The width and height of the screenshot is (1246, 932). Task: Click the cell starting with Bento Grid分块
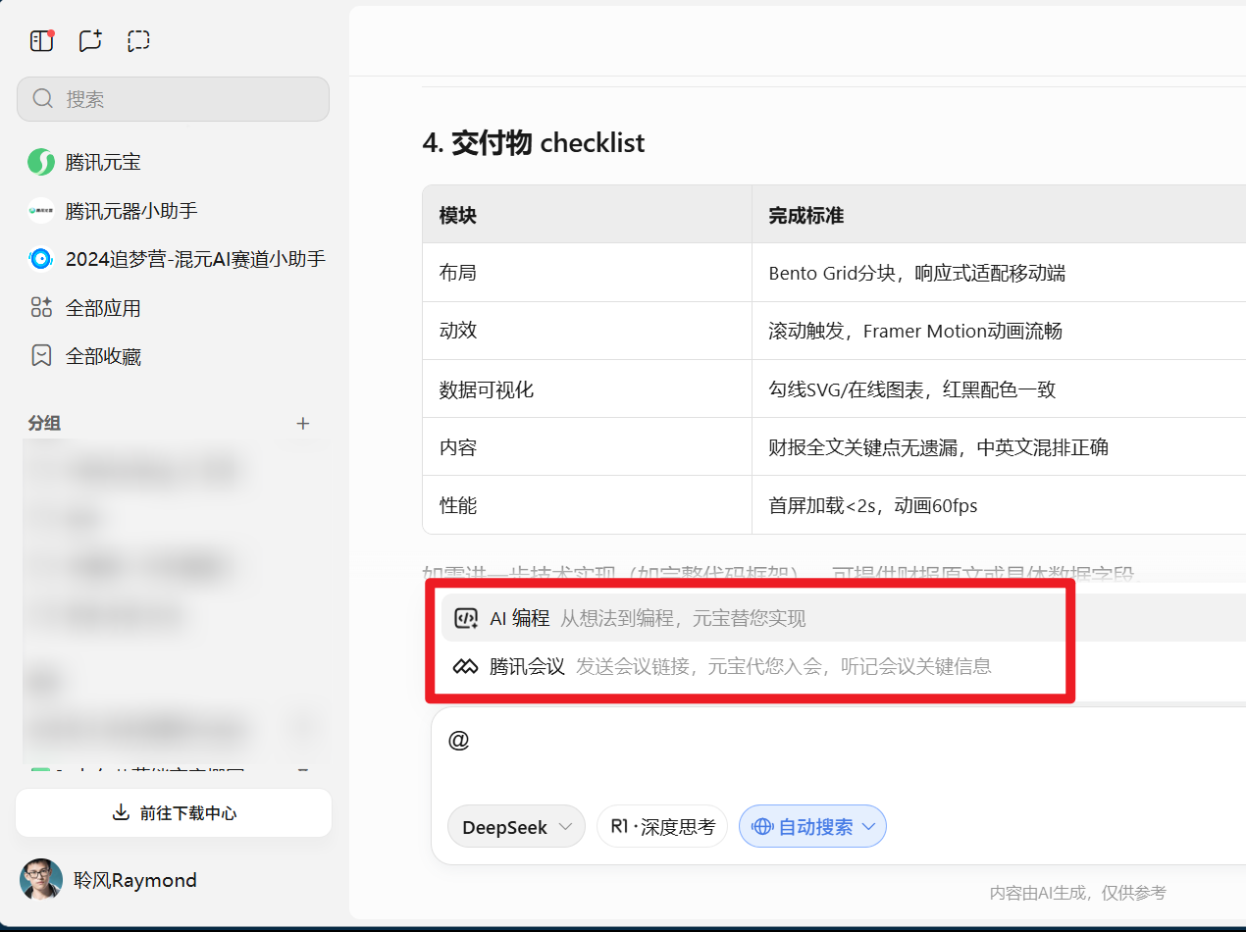pos(999,273)
